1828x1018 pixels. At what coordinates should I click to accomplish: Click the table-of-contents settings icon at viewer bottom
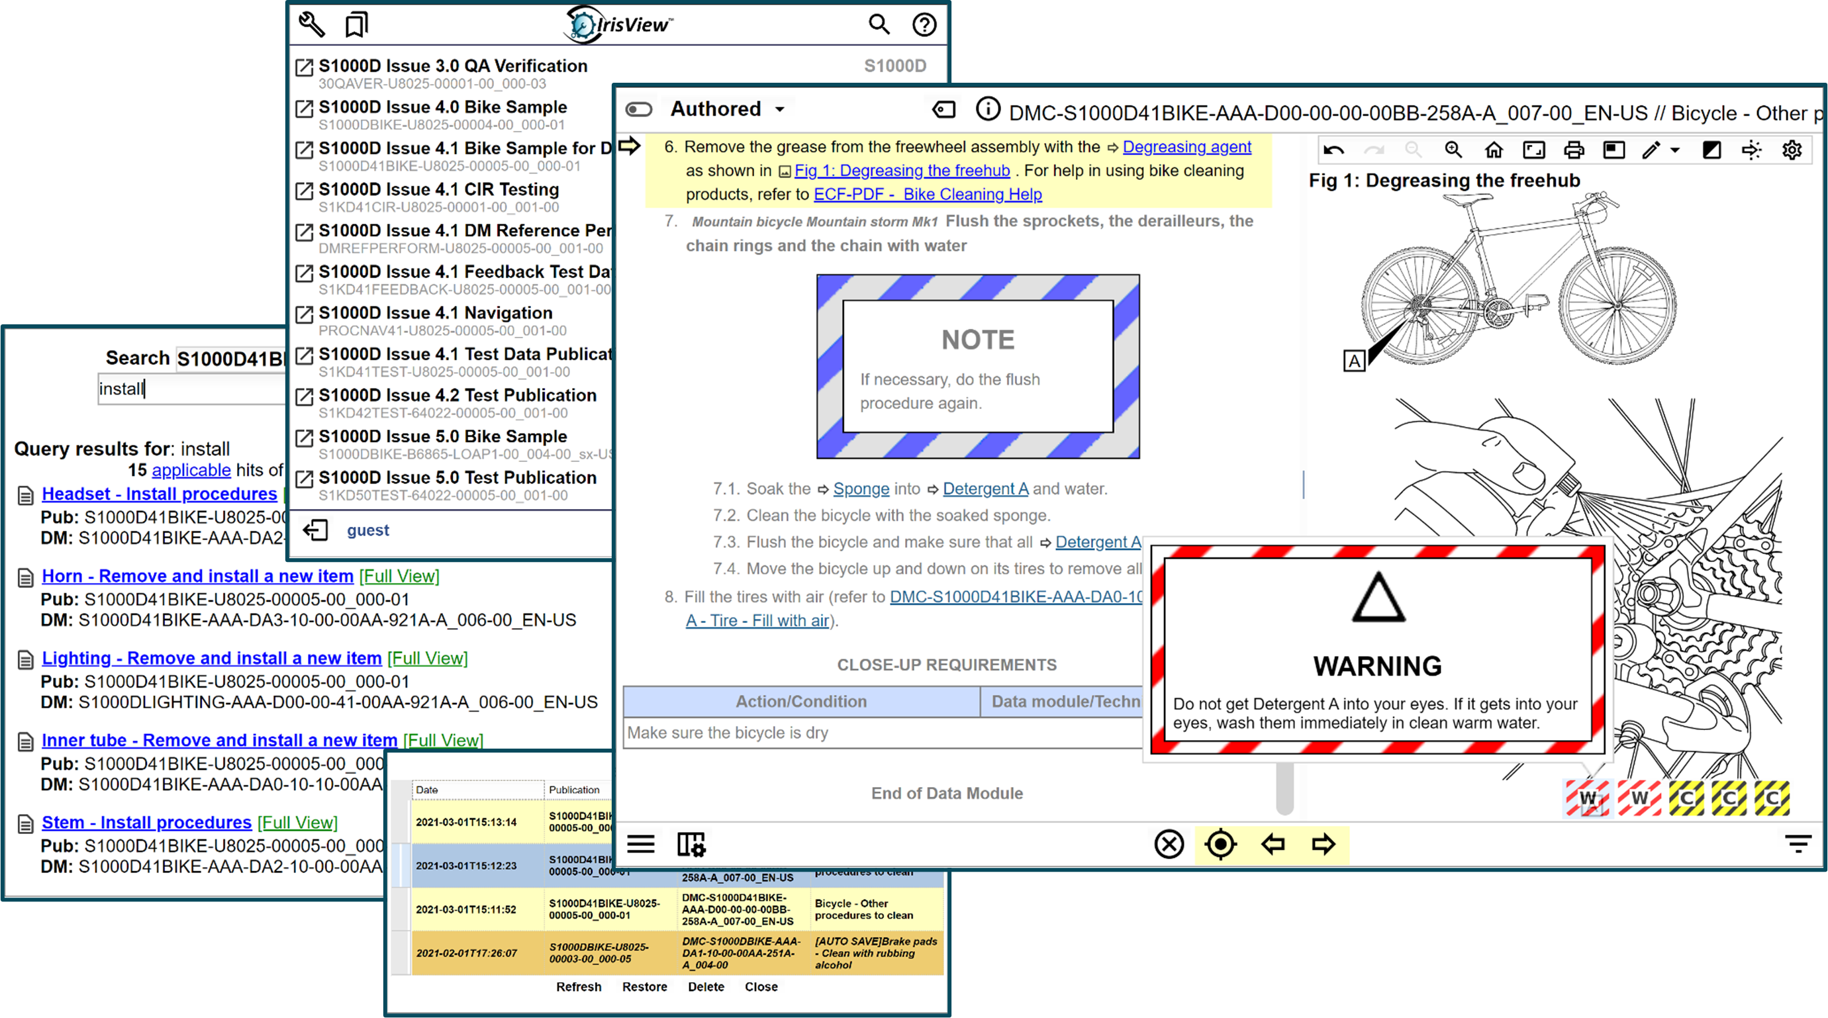tap(691, 844)
